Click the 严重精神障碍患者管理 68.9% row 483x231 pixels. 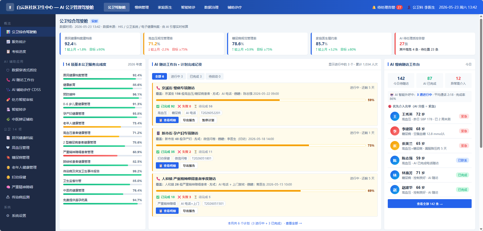103,153
